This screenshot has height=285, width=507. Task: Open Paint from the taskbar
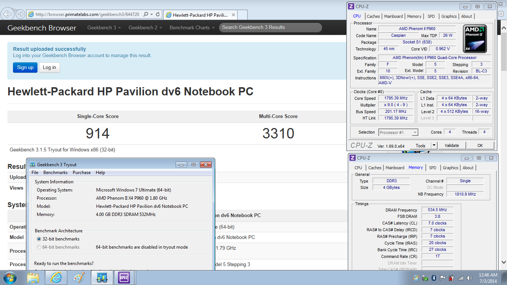click(78, 278)
